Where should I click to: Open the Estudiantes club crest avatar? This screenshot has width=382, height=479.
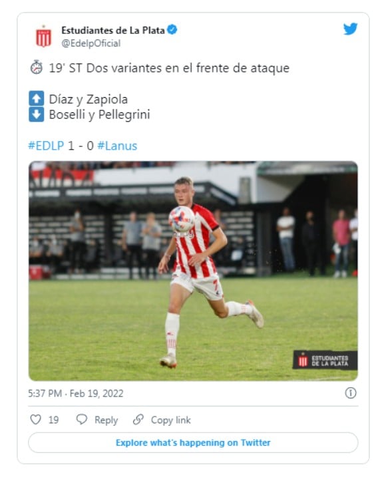coord(44,37)
